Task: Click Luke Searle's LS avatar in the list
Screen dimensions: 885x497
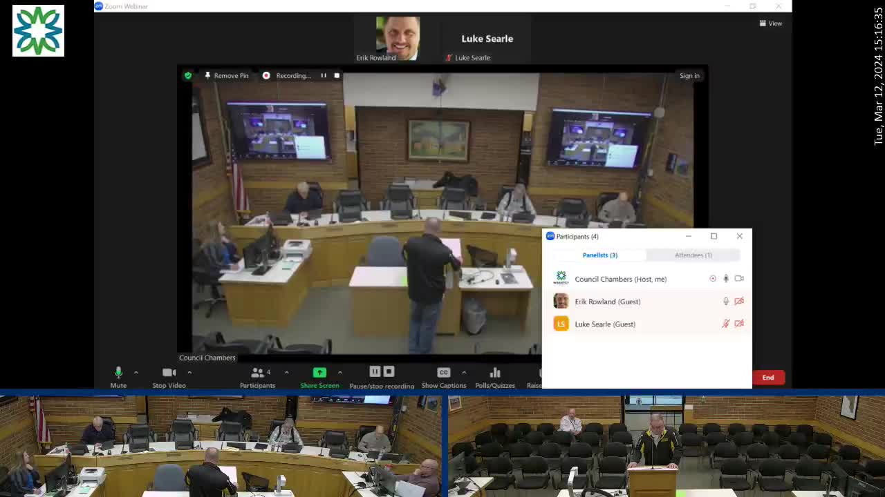Action: tap(561, 324)
